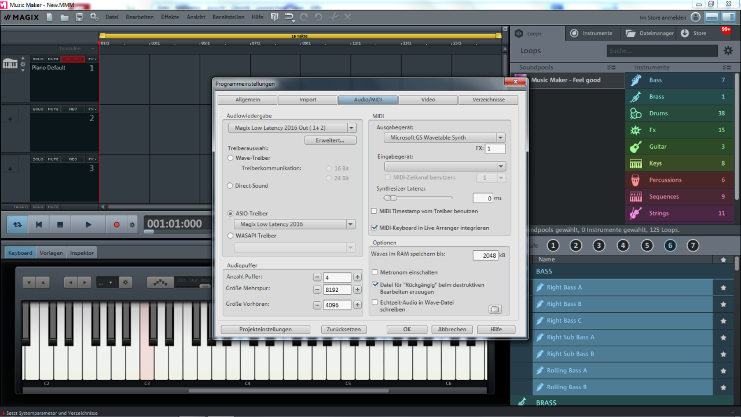Increase Größe Vorhören with plus button
This screenshot has height=417, width=741.
[358, 305]
